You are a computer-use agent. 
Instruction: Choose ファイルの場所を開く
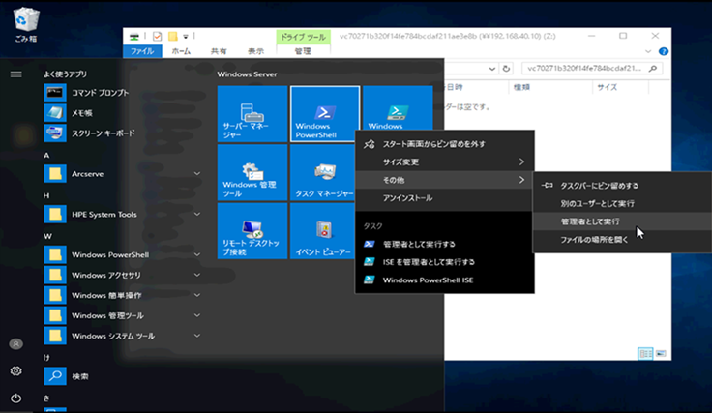622,240
